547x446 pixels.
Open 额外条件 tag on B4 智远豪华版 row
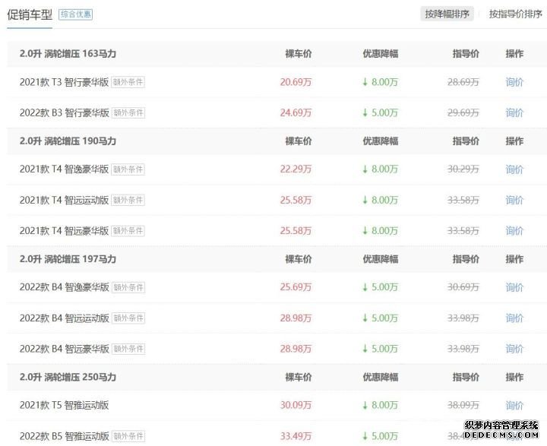pos(128,349)
